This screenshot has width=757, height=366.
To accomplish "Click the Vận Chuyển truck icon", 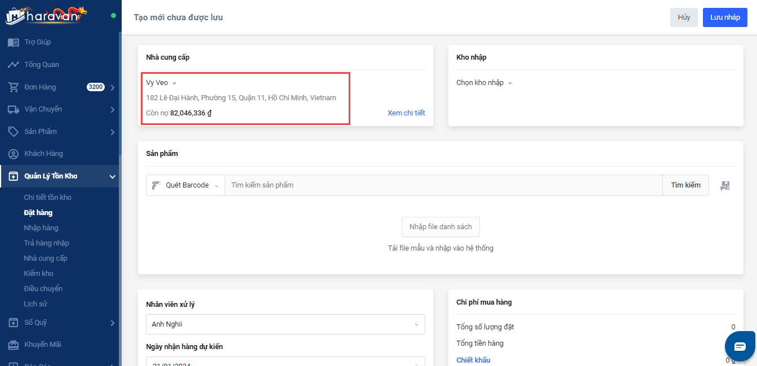I will 14,109.
